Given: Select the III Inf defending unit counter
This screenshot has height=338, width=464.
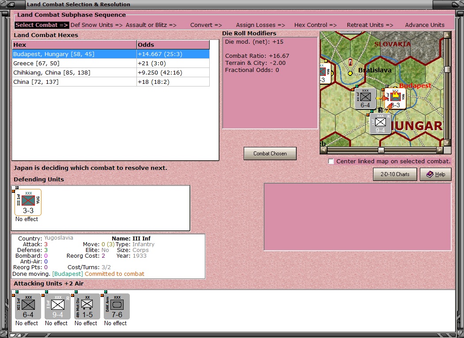Looking at the screenshot, I should coord(28,203).
